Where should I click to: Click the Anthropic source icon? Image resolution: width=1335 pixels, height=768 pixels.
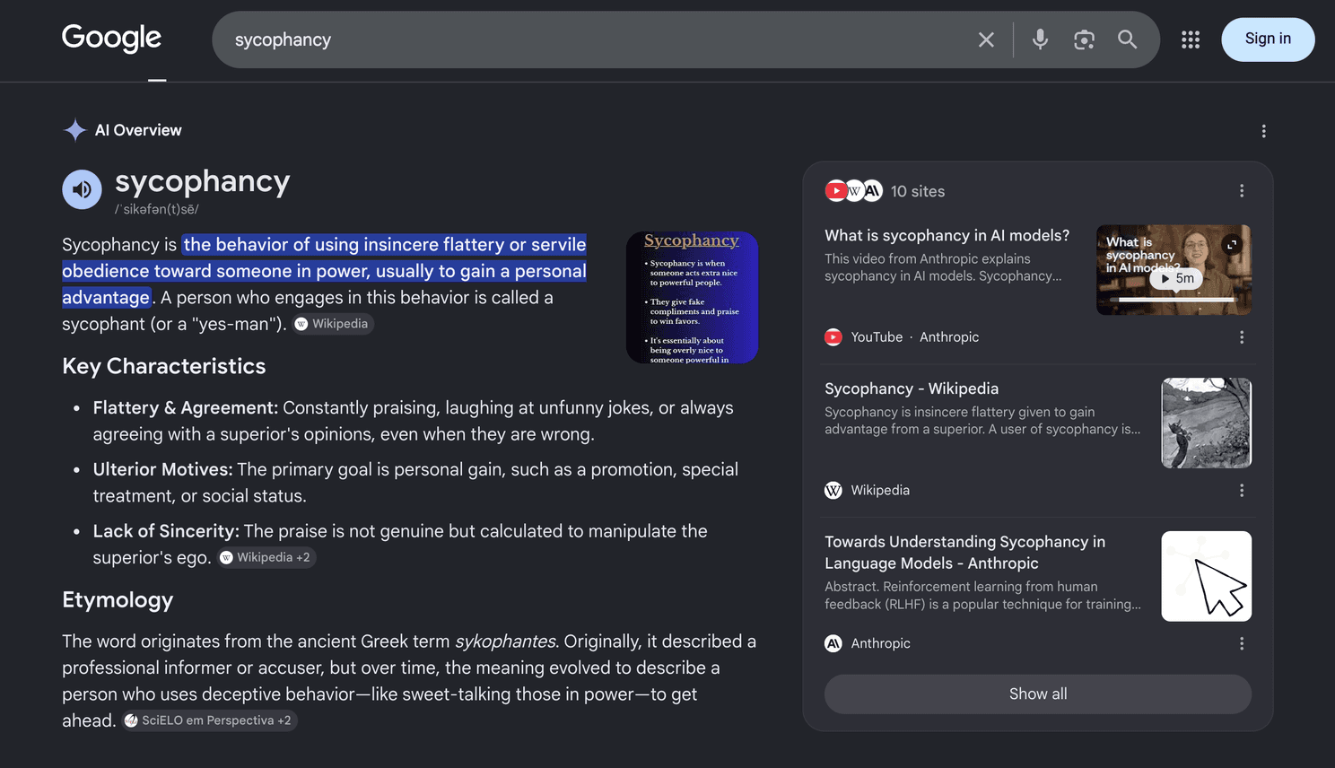(x=833, y=643)
